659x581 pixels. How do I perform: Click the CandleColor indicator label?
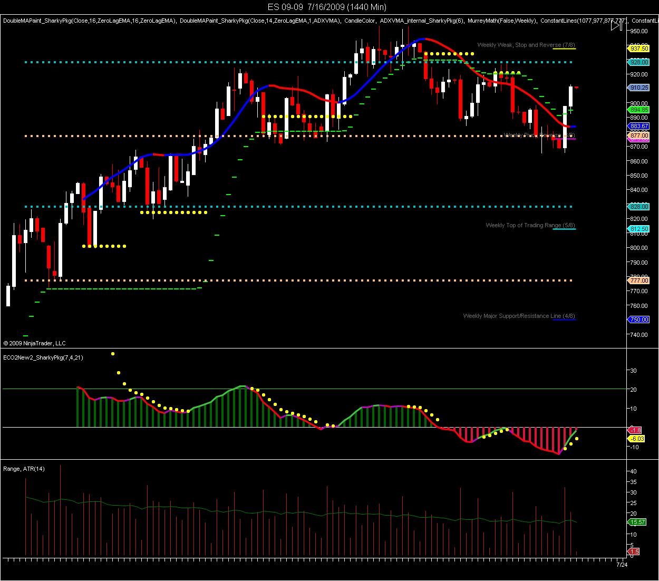click(x=360, y=21)
